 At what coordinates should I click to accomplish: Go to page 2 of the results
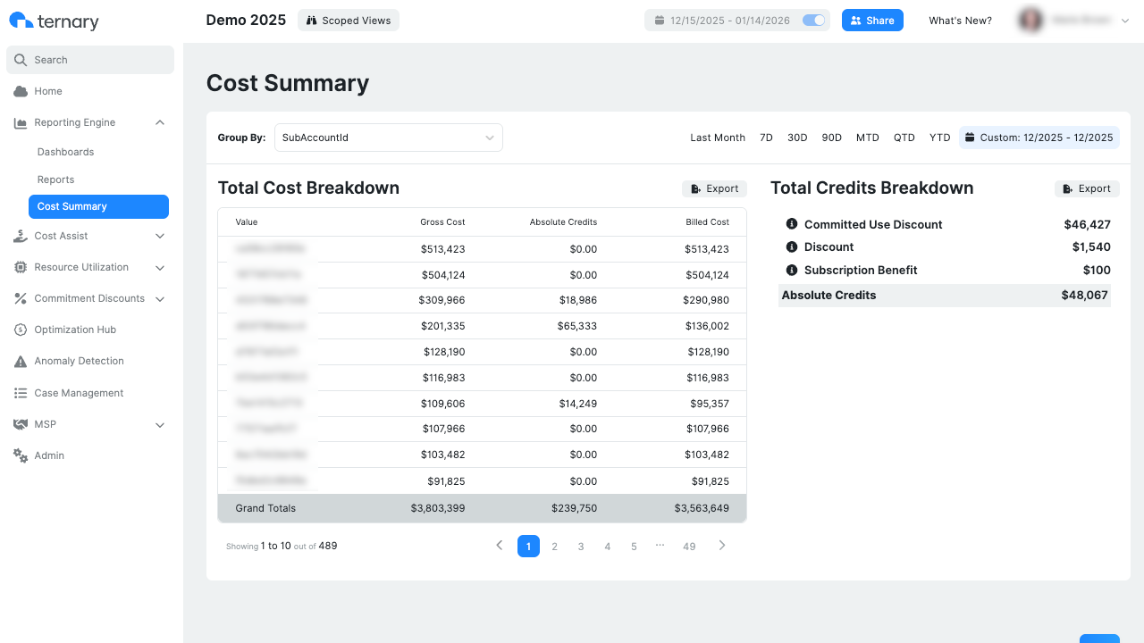click(554, 546)
